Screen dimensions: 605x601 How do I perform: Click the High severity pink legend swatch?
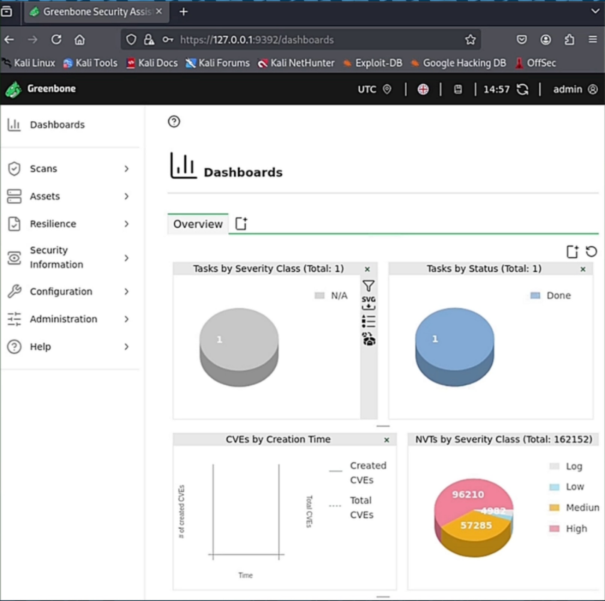554,529
